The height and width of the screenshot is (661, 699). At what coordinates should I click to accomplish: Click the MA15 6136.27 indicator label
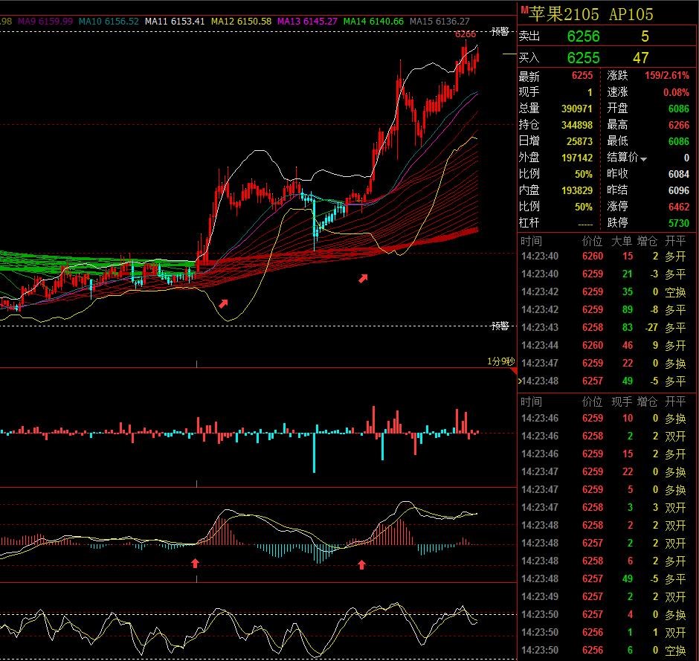click(x=439, y=21)
